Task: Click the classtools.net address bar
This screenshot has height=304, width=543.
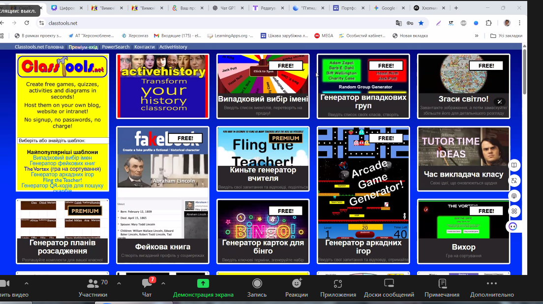Action: tap(197, 23)
